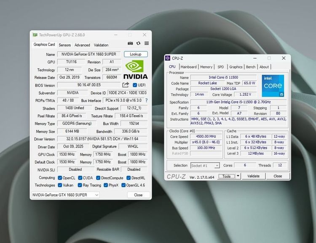This screenshot has width=316, height=243.
Task: Click the GPU-Z refresh icon
Action: coord(138,43)
